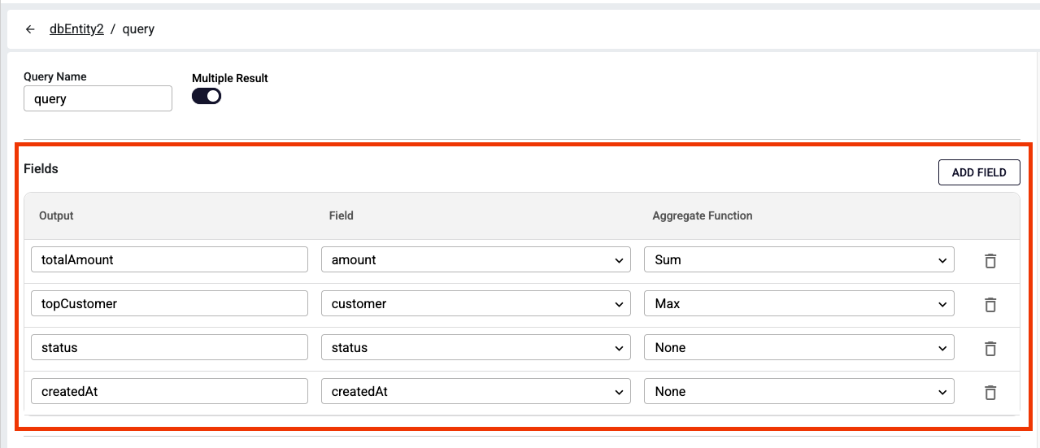Delete the topCustomer field row
Image resolution: width=1040 pixels, height=448 pixels.
(x=990, y=305)
